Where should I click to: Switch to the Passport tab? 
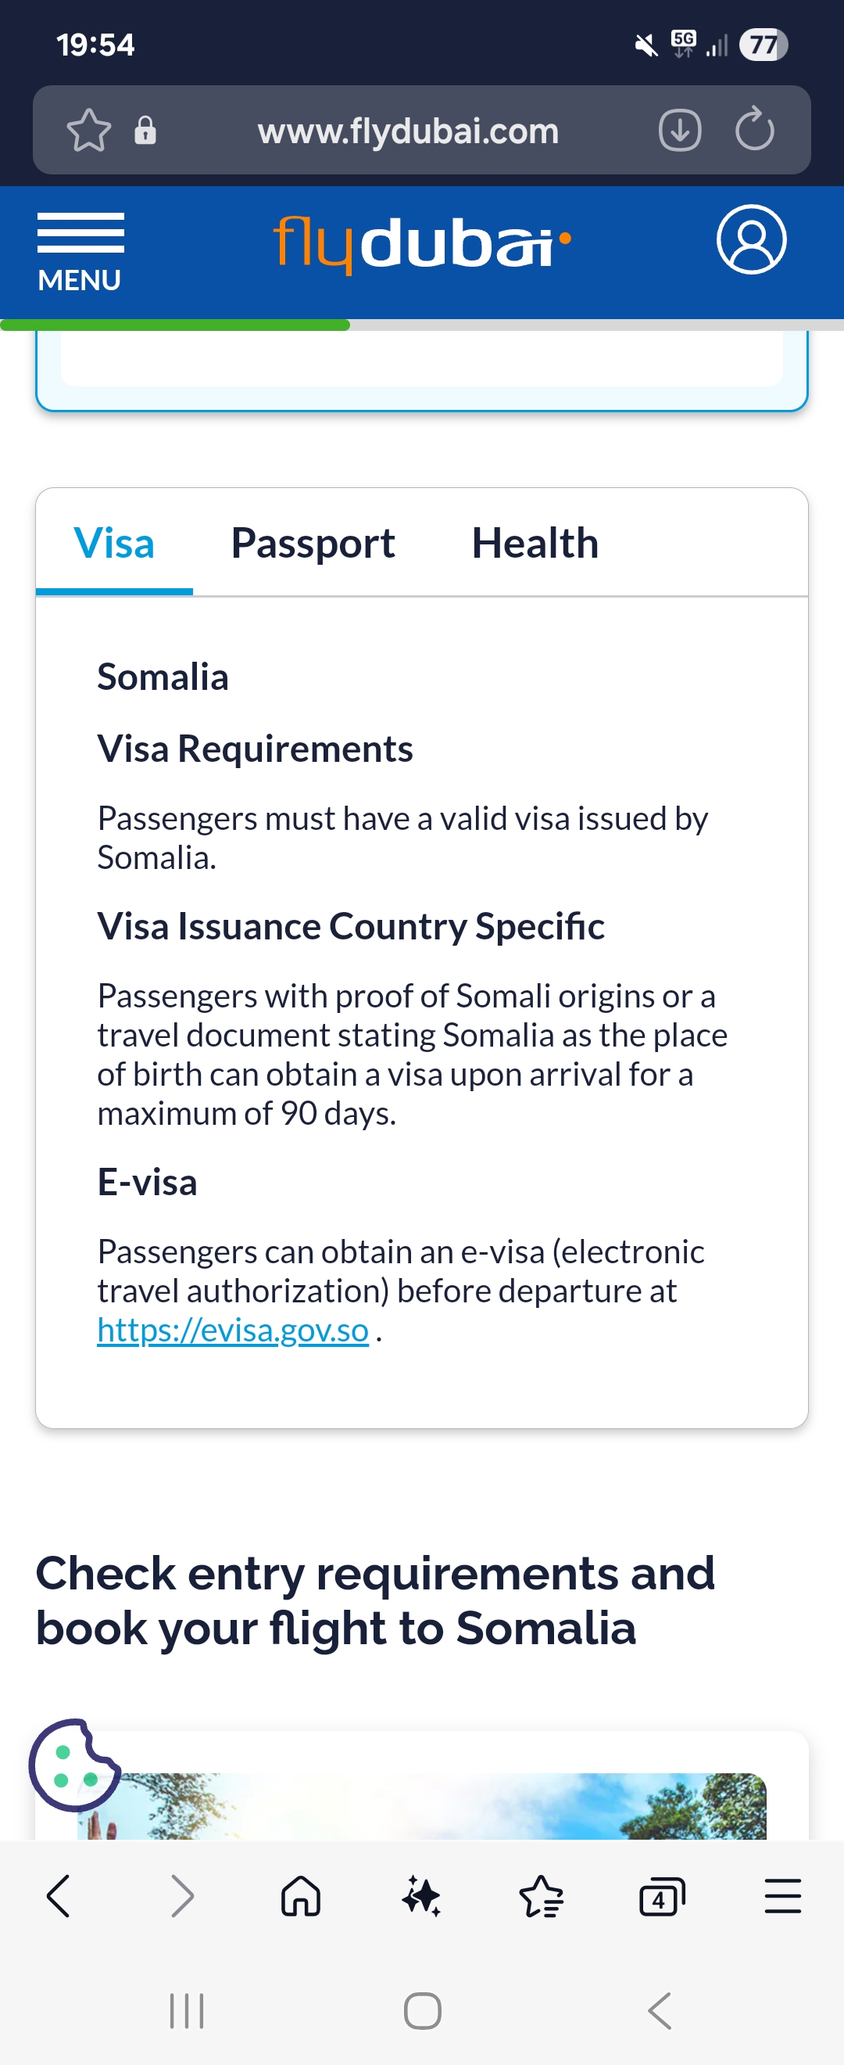(x=313, y=544)
